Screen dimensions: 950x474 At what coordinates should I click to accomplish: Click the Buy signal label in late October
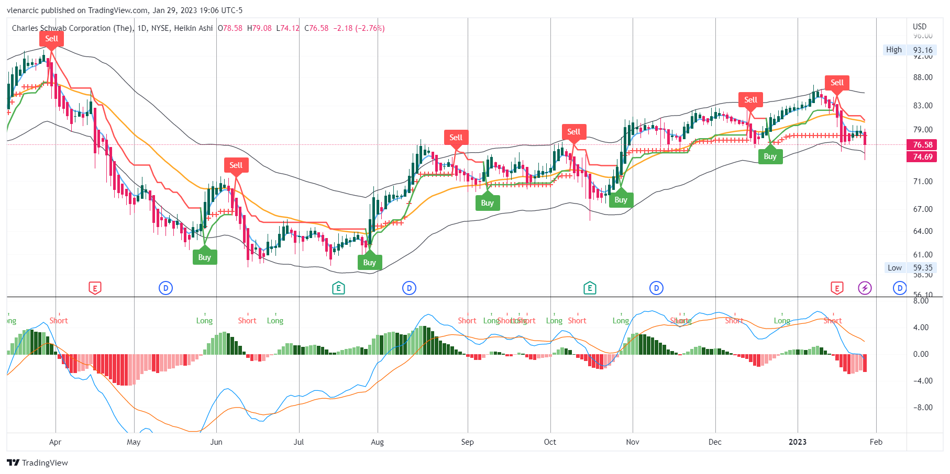621,200
